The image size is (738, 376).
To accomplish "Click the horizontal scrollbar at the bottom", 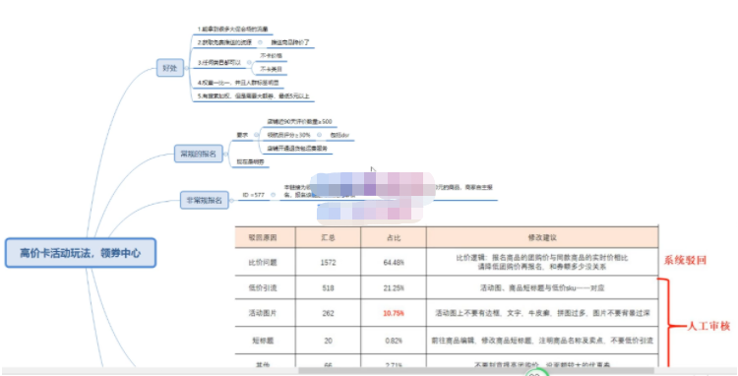I will click(x=476, y=371).
